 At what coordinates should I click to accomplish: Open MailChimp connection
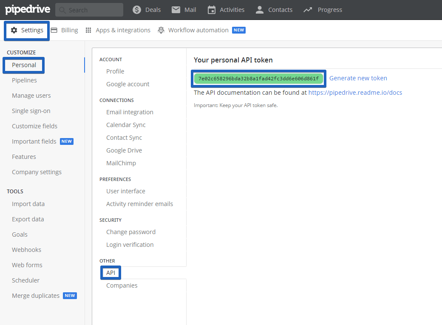pos(121,163)
